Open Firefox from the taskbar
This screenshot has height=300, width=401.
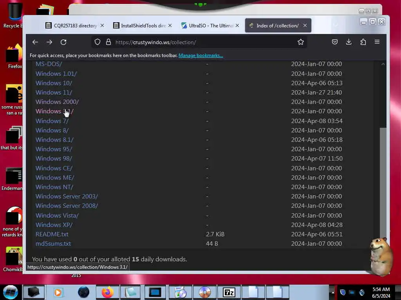[108, 292]
